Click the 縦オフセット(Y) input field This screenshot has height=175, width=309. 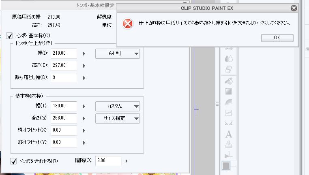(x=64, y=143)
